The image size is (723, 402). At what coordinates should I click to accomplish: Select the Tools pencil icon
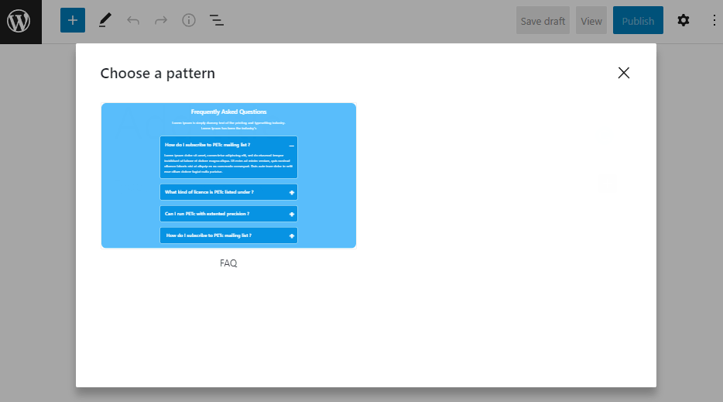(x=105, y=21)
